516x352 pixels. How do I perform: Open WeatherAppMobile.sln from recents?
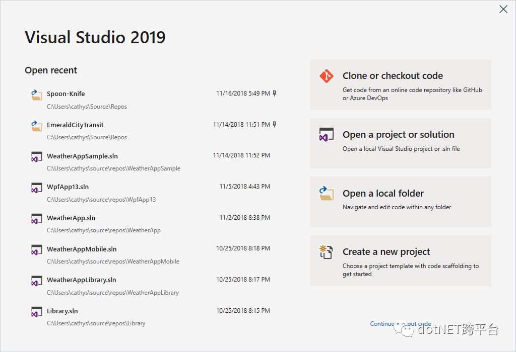tap(154, 255)
